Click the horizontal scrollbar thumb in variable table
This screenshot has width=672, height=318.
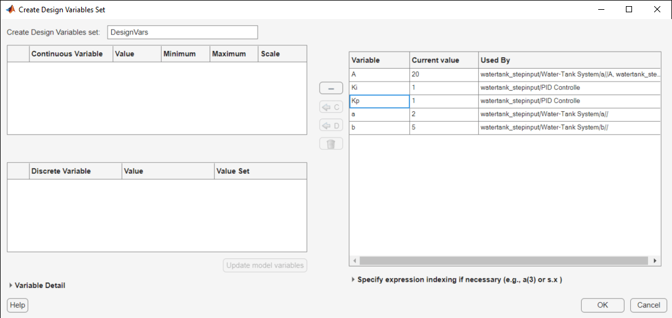pyautogui.click(x=503, y=261)
